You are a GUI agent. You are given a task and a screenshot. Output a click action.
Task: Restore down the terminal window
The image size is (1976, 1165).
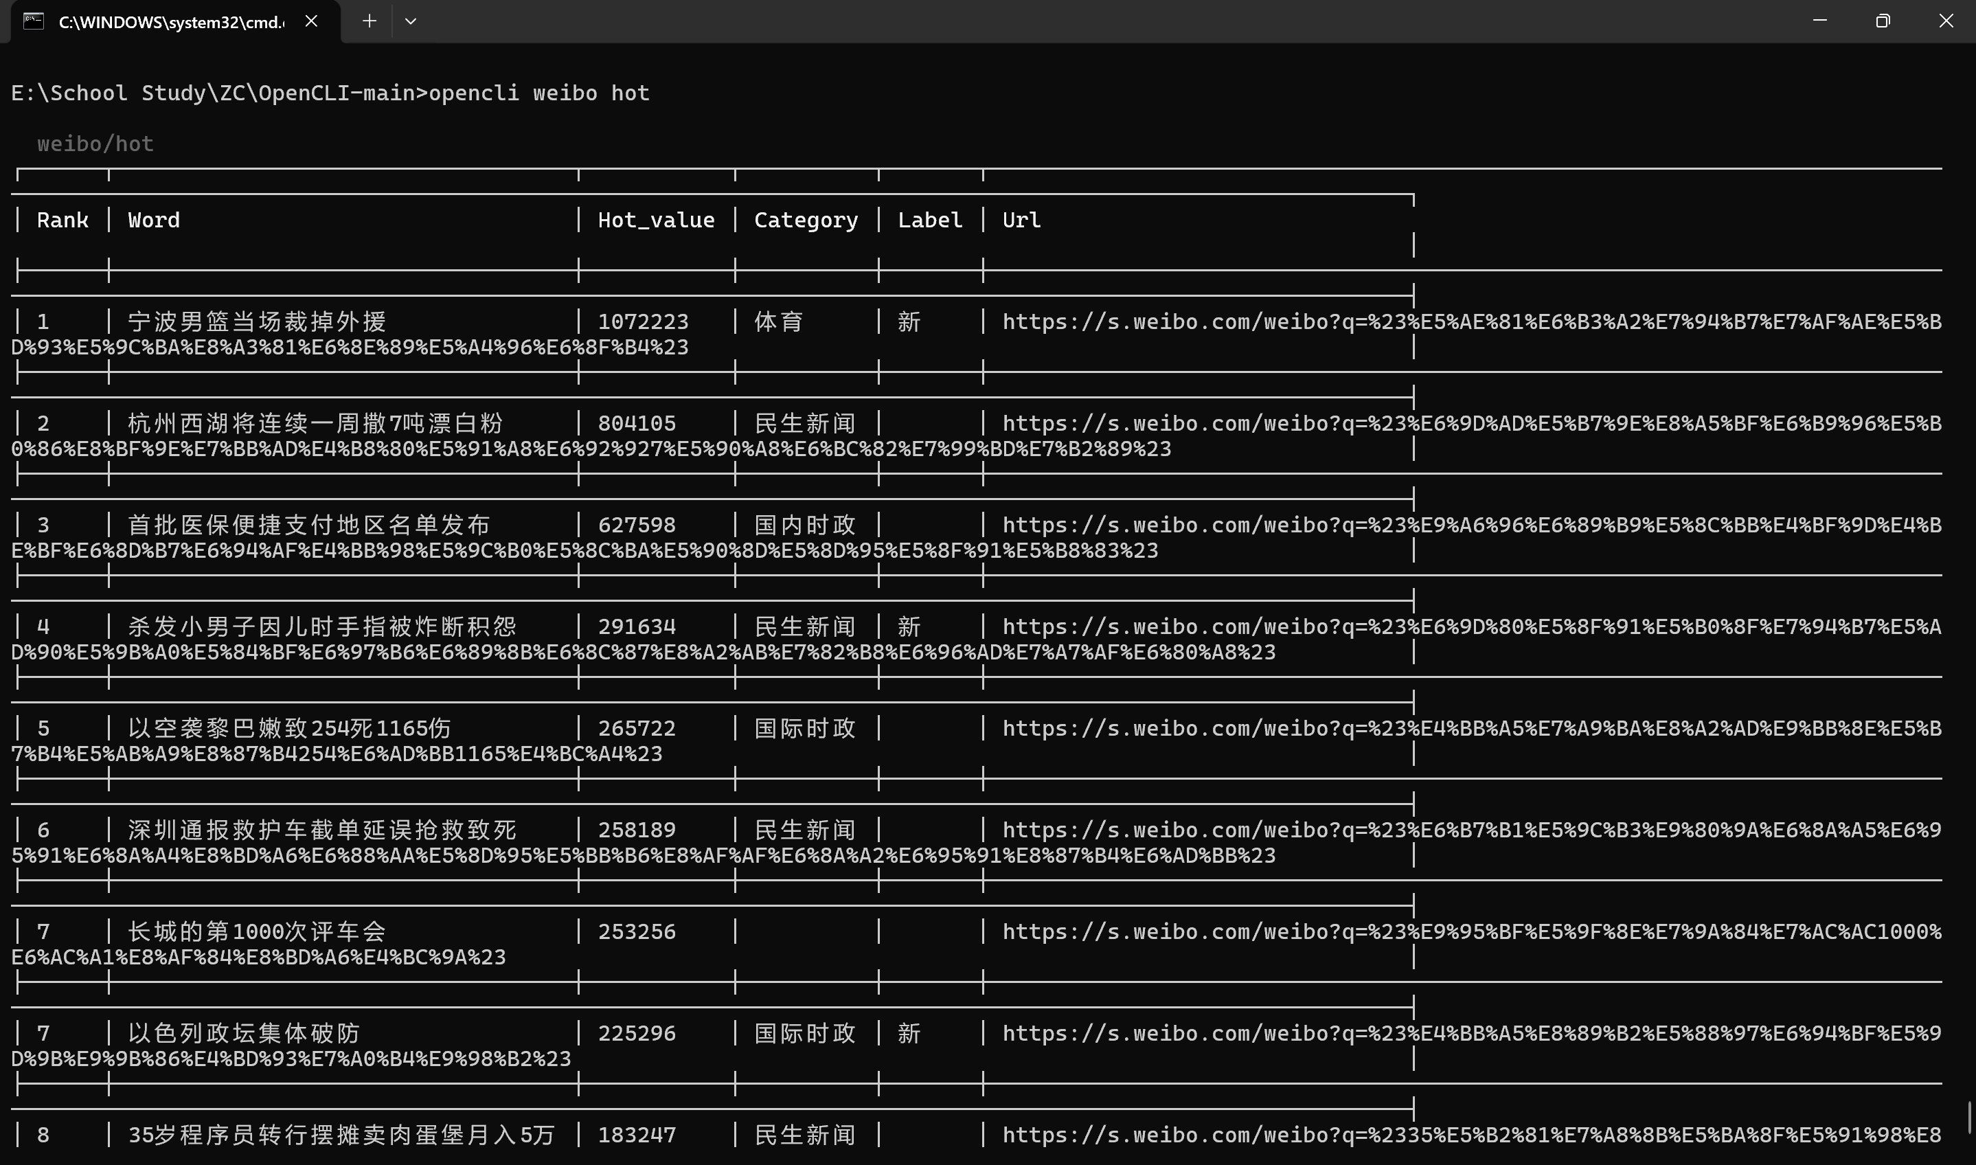tap(1882, 21)
